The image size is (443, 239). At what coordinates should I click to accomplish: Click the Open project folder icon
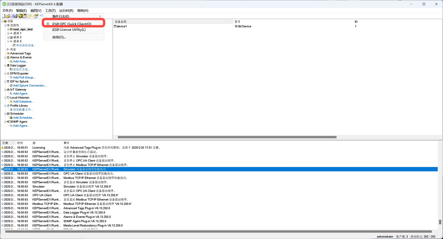tap(7, 16)
